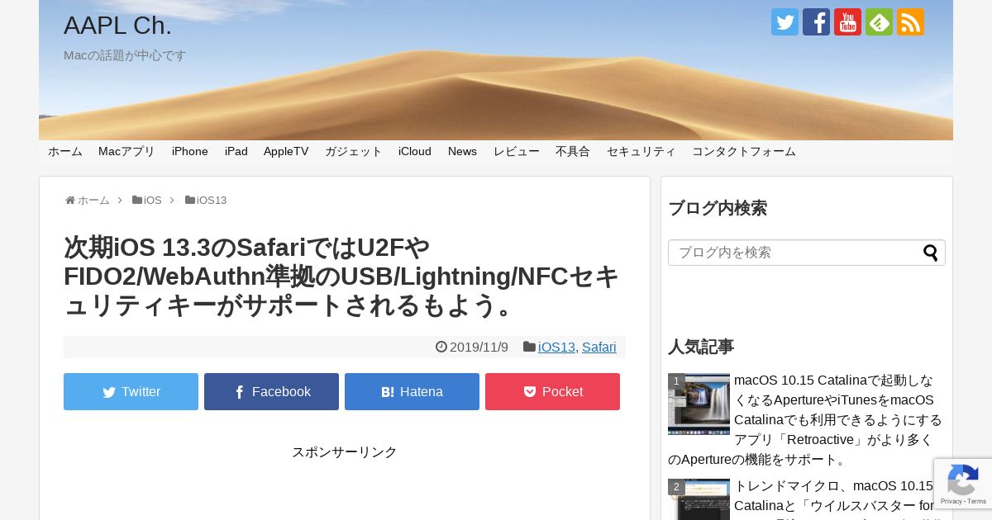
Task: Share article via Twitter button
Action: (131, 391)
